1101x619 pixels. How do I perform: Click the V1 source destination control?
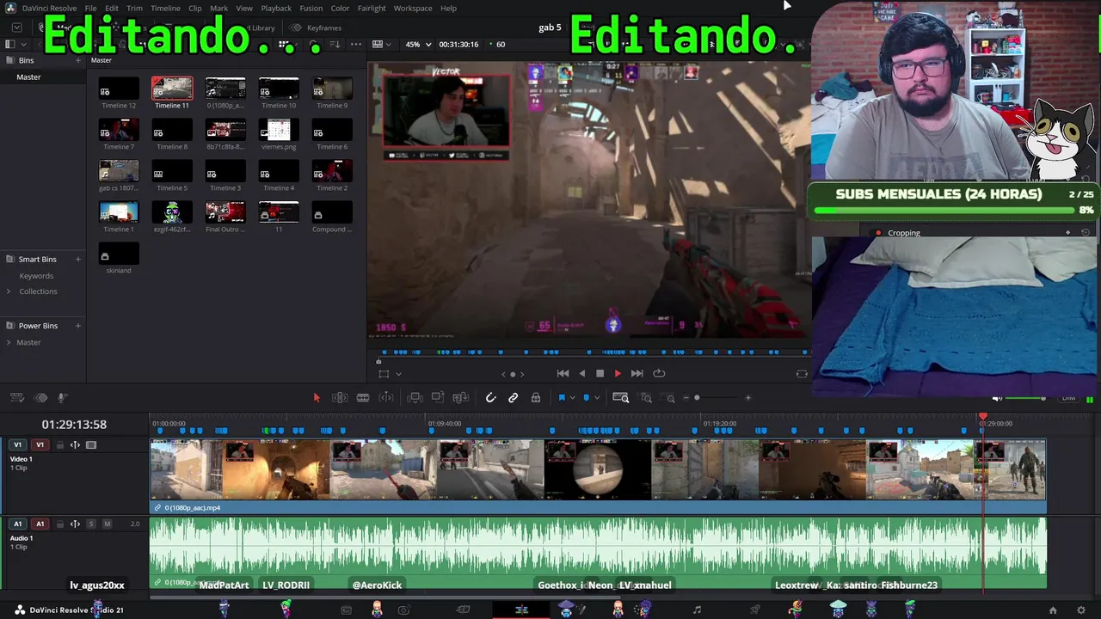tap(17, 445)
